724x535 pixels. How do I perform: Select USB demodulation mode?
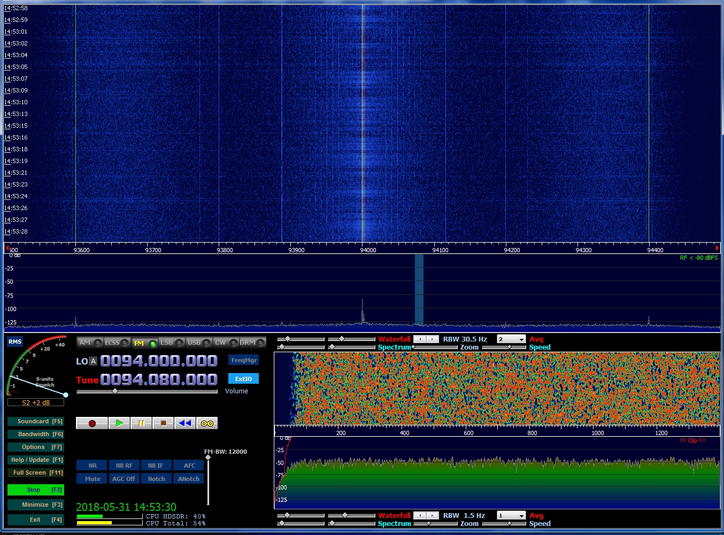pyautogui.click(x=199, y=343)
